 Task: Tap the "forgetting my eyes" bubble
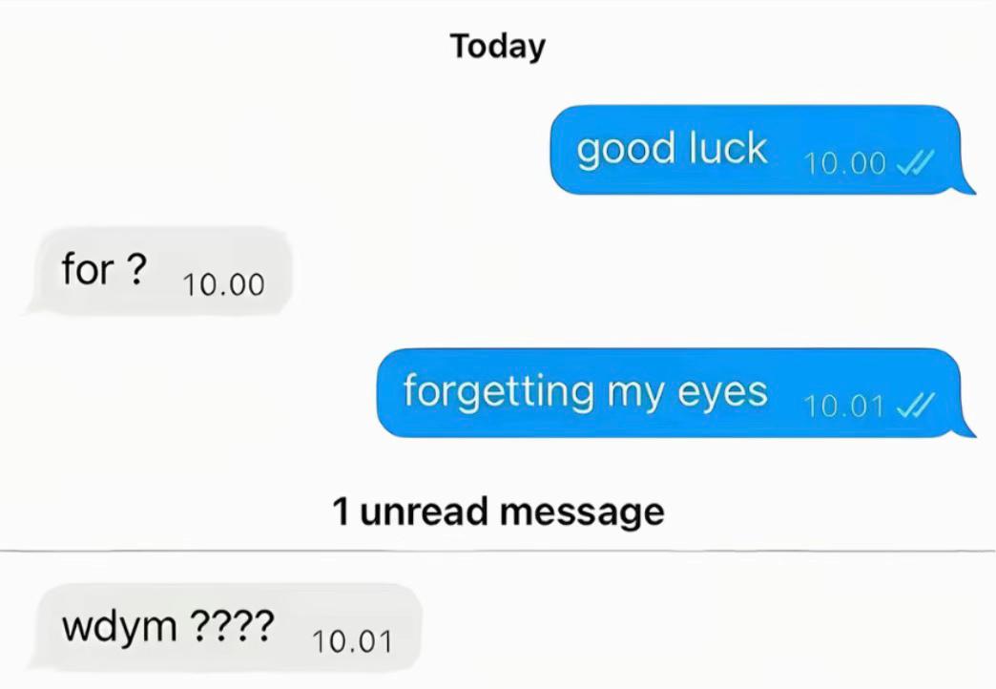[676, 393]
